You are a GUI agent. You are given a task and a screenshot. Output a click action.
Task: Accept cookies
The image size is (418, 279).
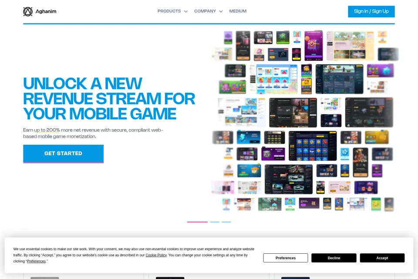(382, 258)
